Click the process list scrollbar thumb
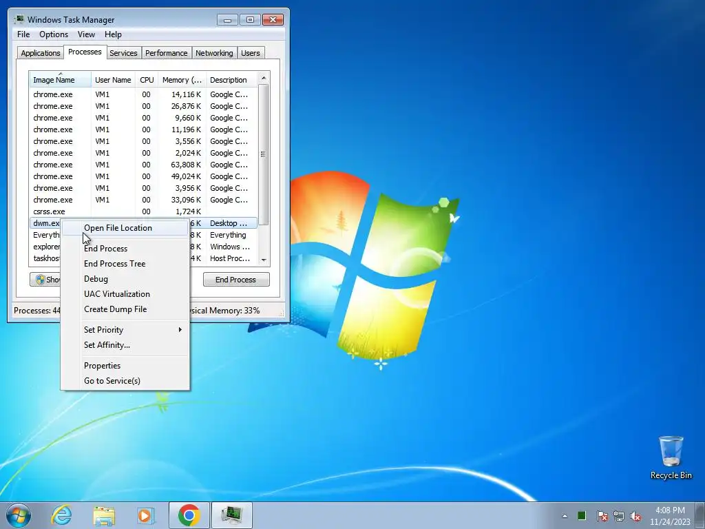Viewport: 705px width, 529px height. pos(264,155)
